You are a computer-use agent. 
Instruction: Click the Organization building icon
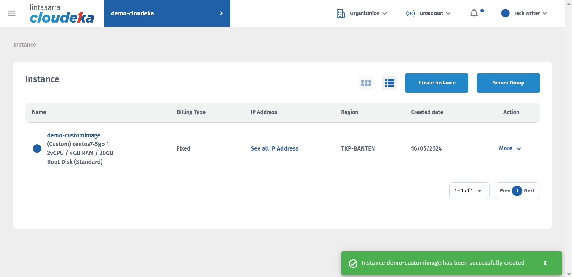[341, 13]
